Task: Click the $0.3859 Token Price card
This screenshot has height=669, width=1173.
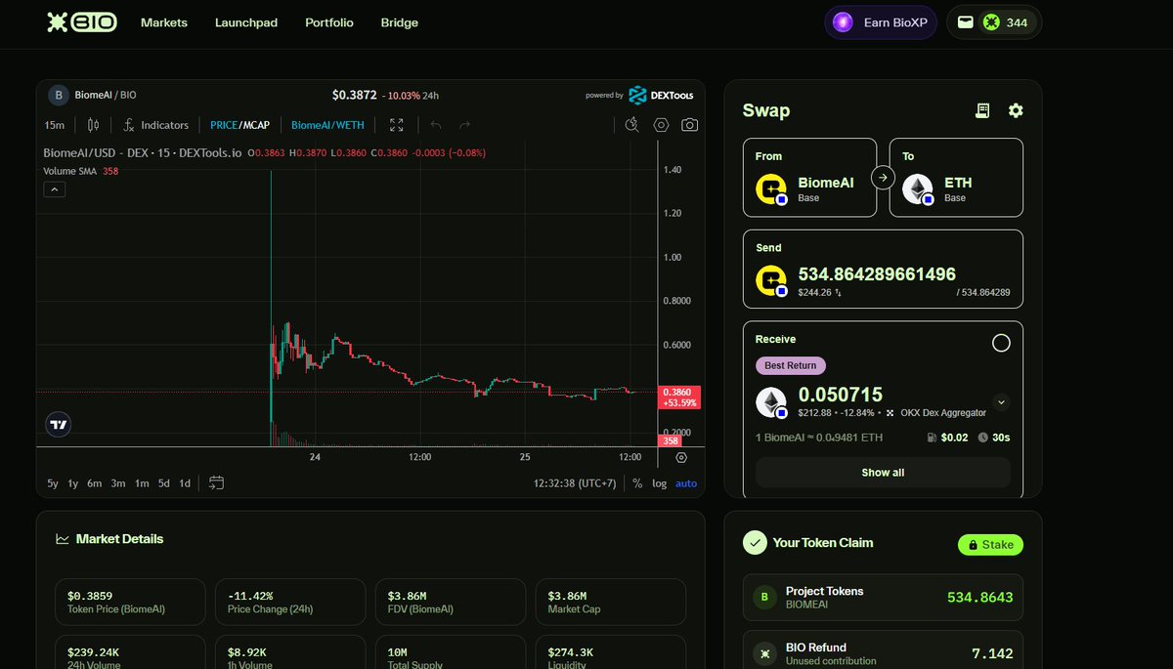Action: click(x=131, y=602)
